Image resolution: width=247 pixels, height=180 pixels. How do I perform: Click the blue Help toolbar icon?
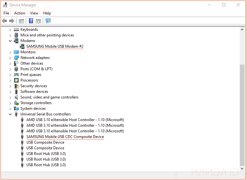(31, 21)
